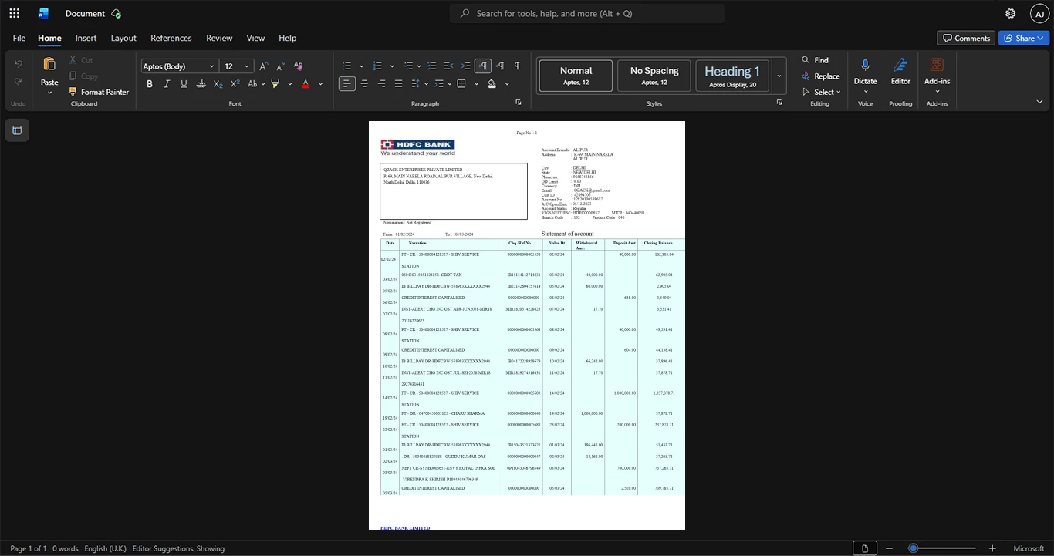Expand Paste options dropdown
The width and height of the screenshot is (1054, 556).
click(x=49, y=93)
